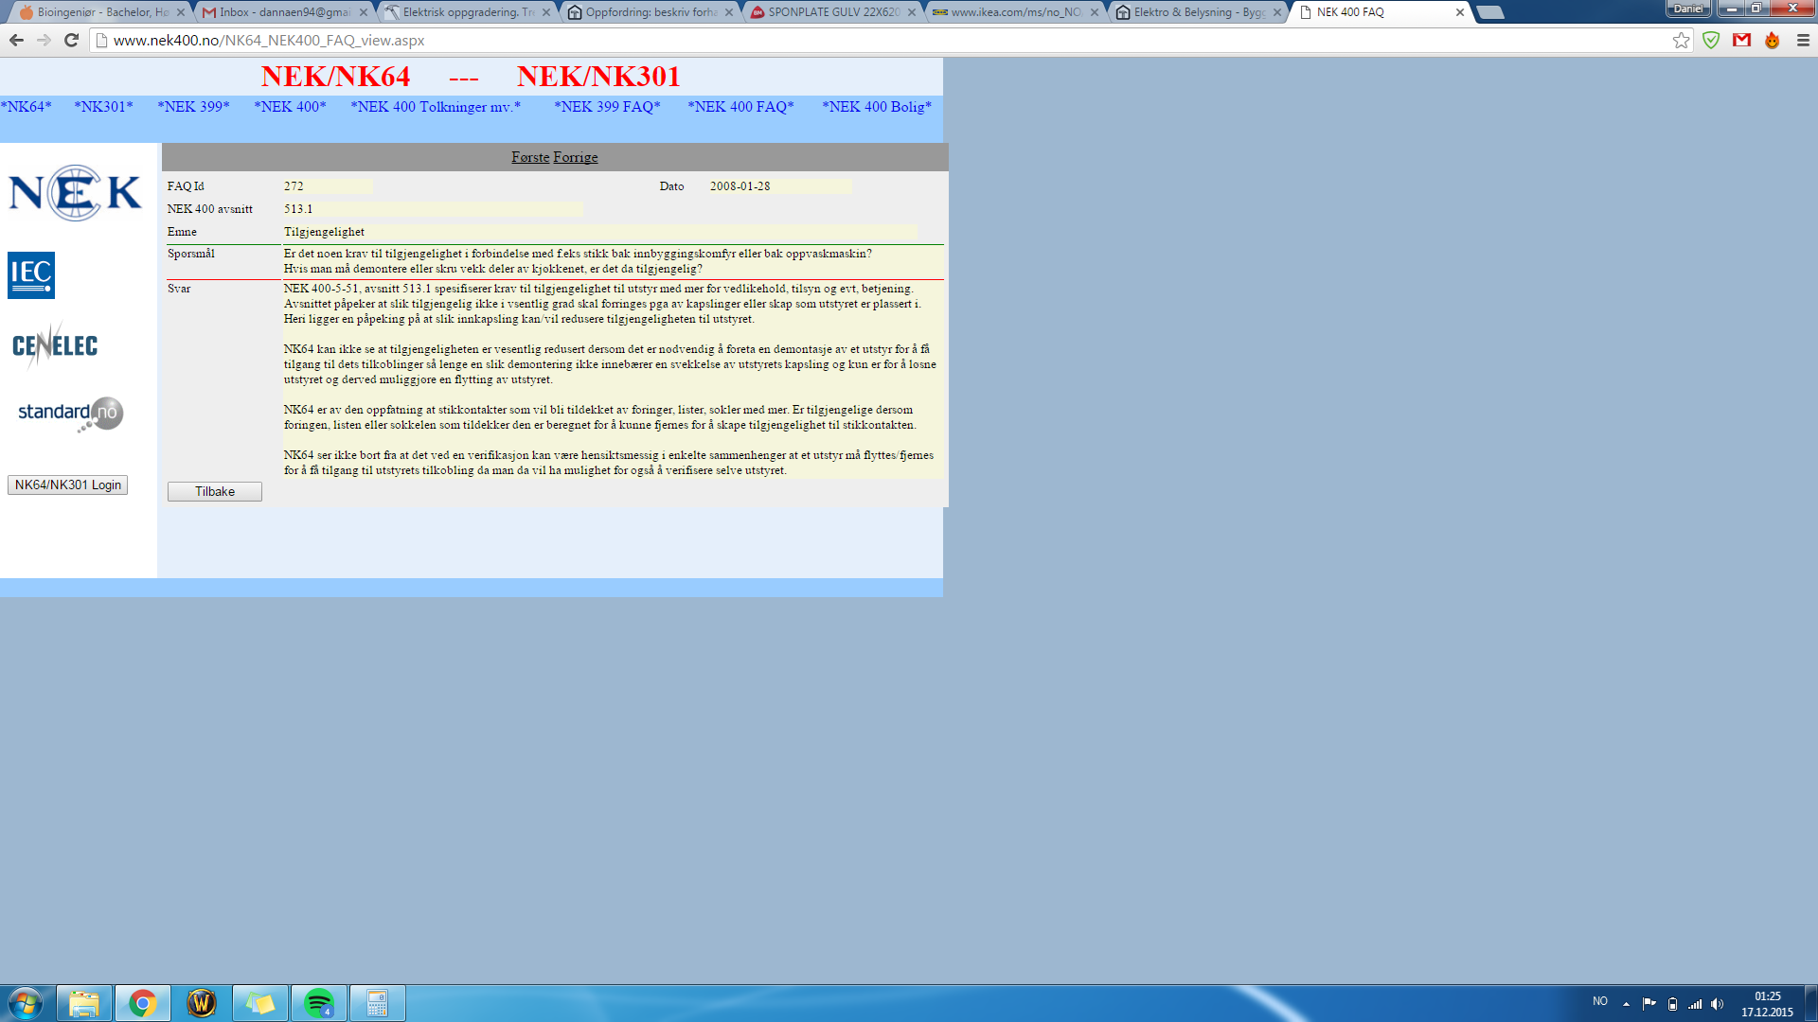Viewport: 1818px width, 1022px height.
Task: Open Spotify from the taskbar
Action: (x=319, y=1003)
